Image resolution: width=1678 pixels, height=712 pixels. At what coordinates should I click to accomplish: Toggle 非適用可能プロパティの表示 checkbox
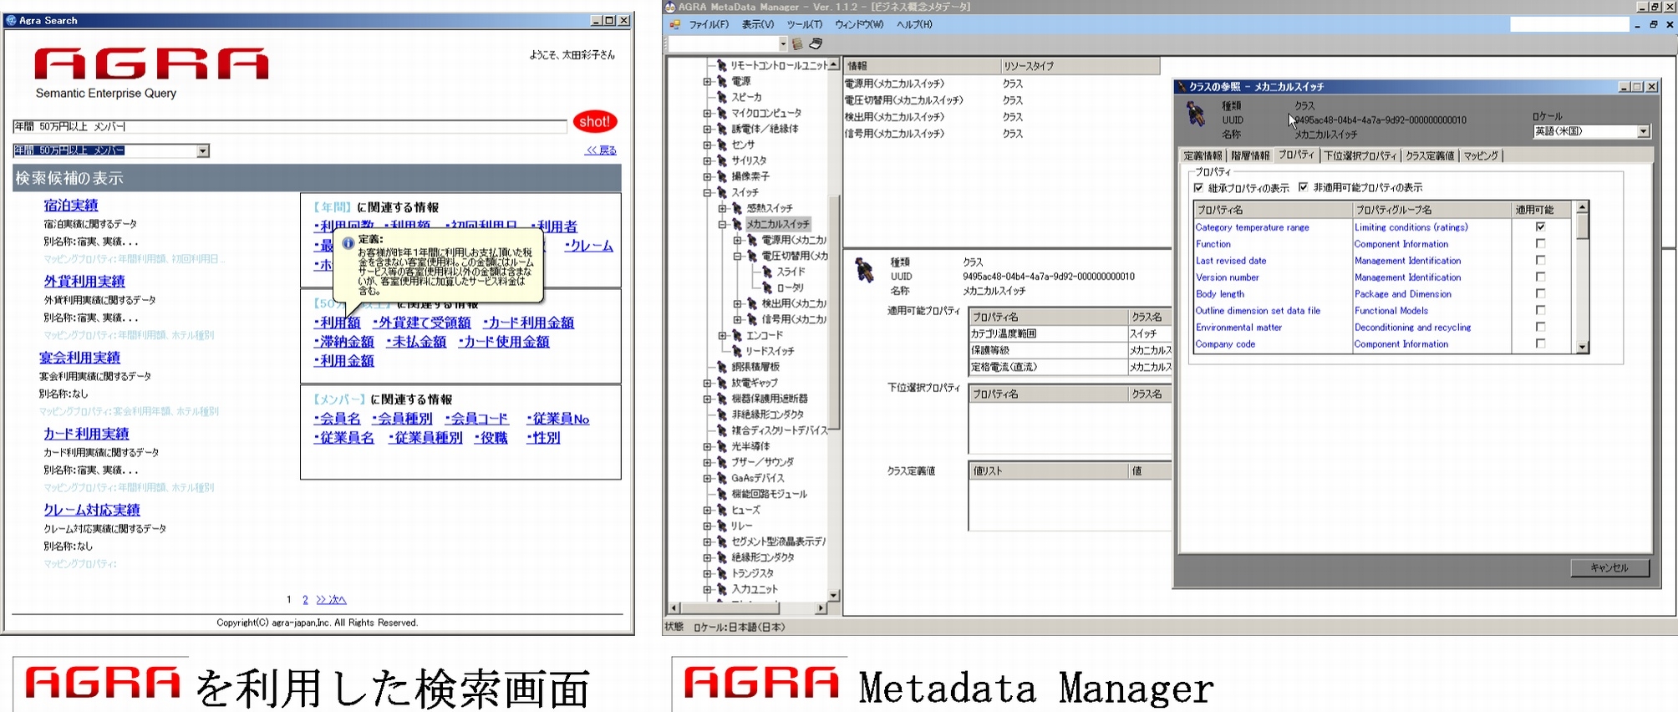[x=1303, y=187]
